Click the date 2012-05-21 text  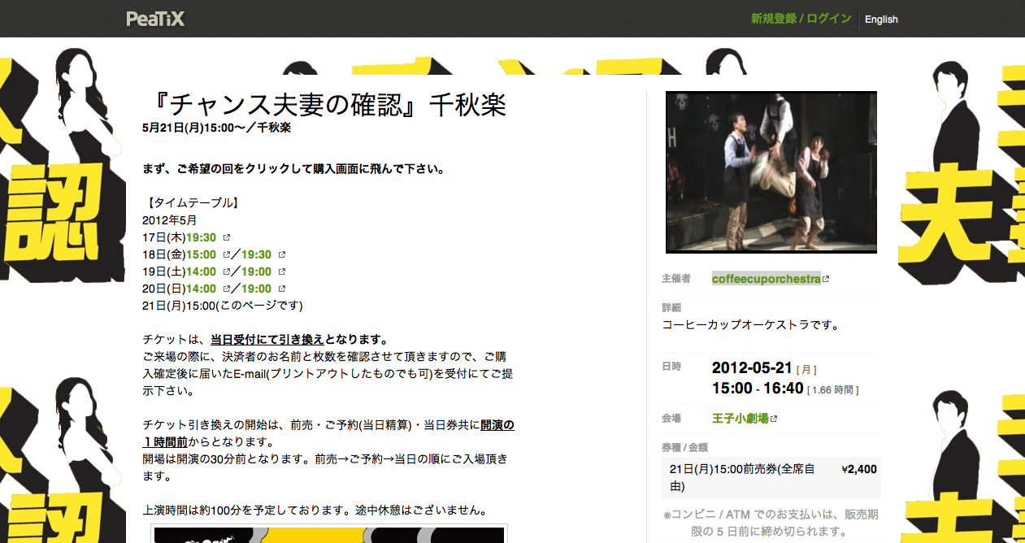tap(752, 367)
